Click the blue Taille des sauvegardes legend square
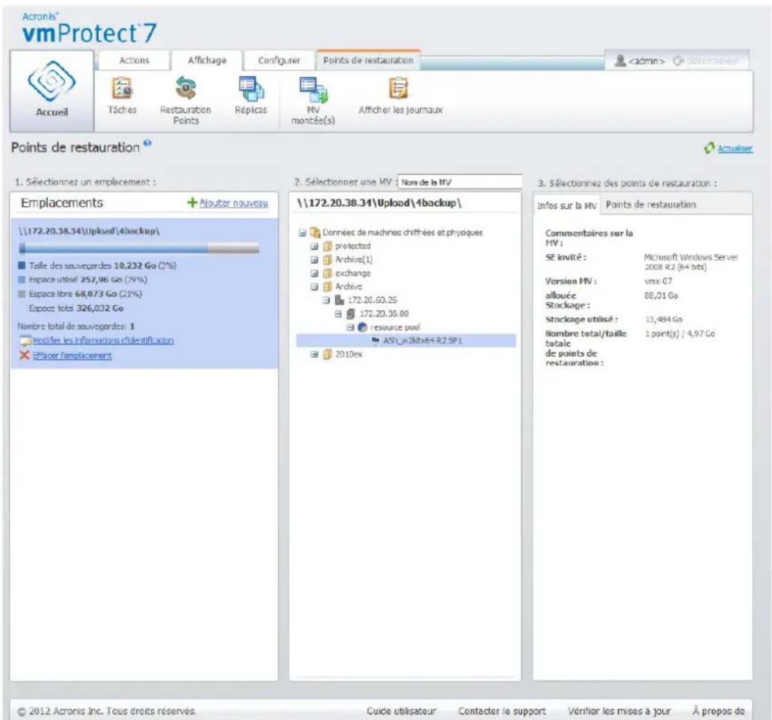Viewport: 772px width, 720px height. click(21, 265)
